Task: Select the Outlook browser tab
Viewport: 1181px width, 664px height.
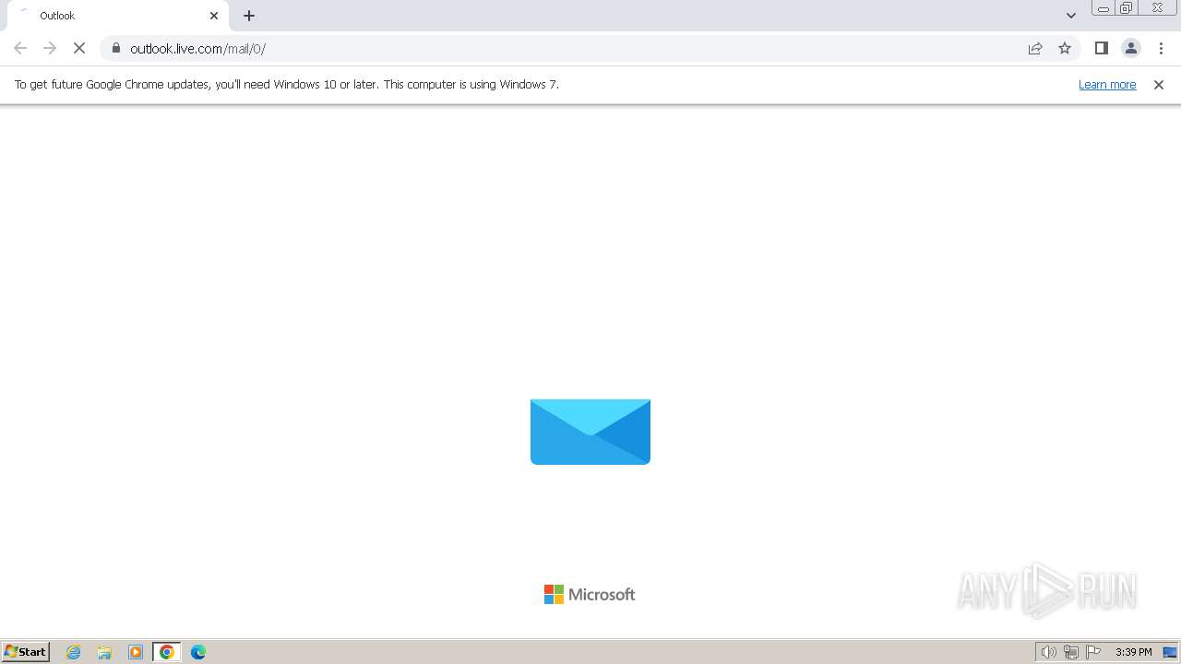Action: pyautogui.click(x=118, y=16)
